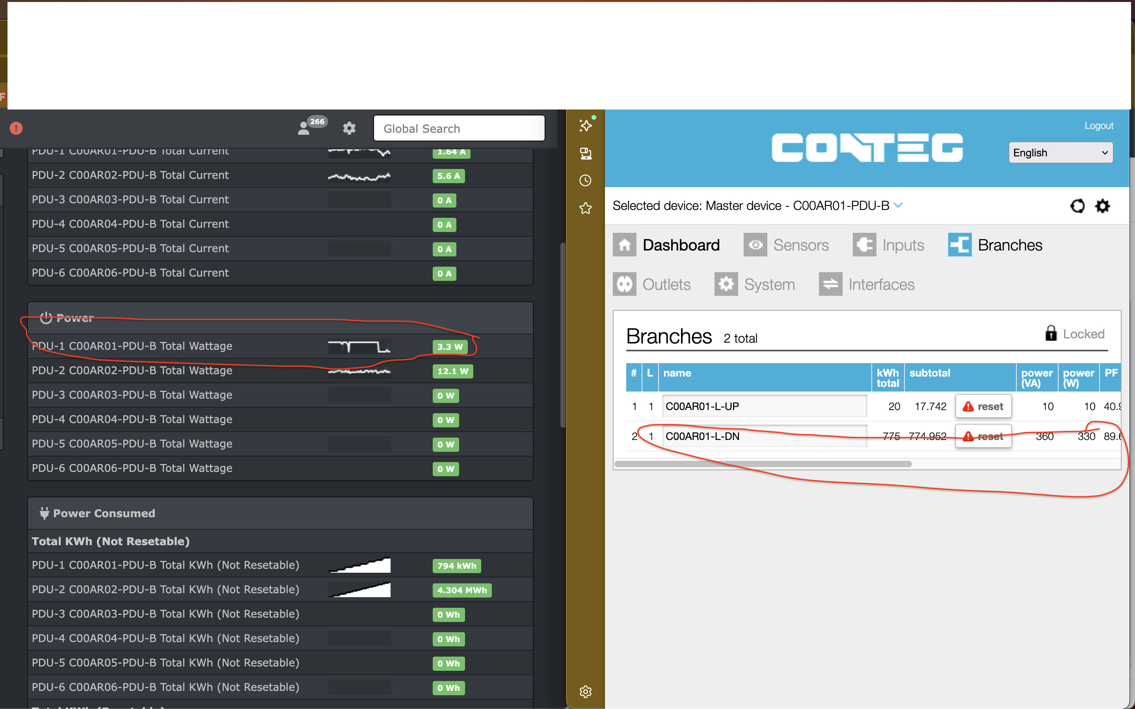The image size is (1135, 709).
Task: Click the Global Search field
Action: coord(459,128)
